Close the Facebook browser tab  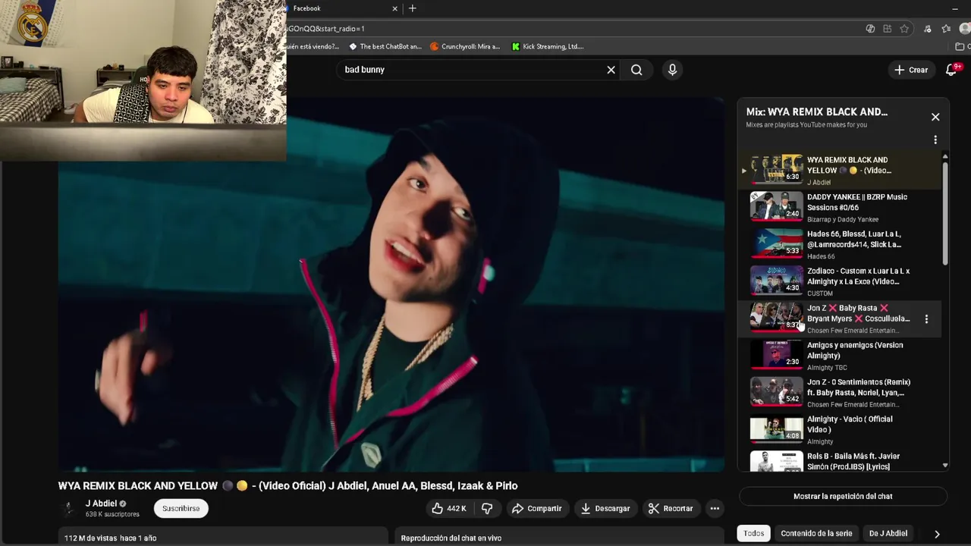click(394, 8)
